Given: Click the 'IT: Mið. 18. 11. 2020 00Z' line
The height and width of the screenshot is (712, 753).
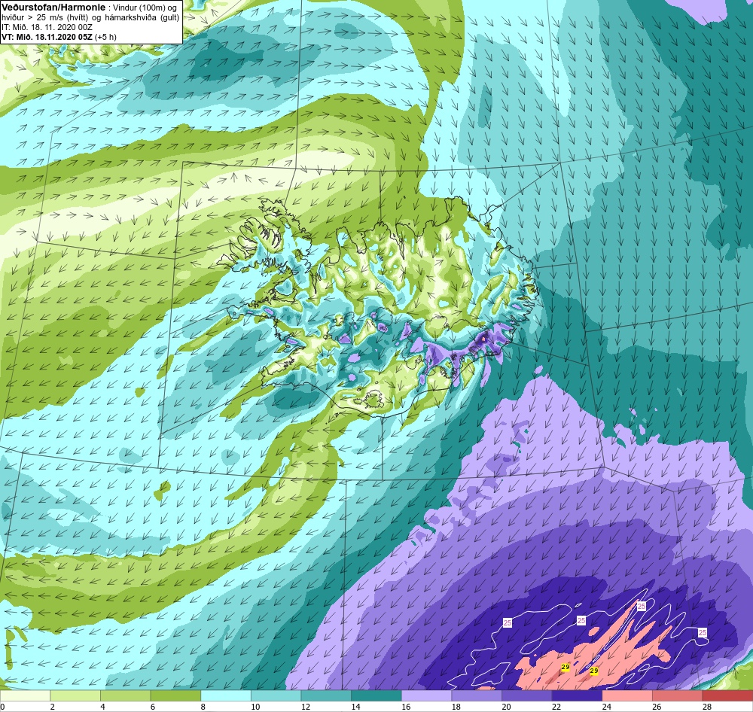Looking at the screenshot, I should click(x=47, y=27).
